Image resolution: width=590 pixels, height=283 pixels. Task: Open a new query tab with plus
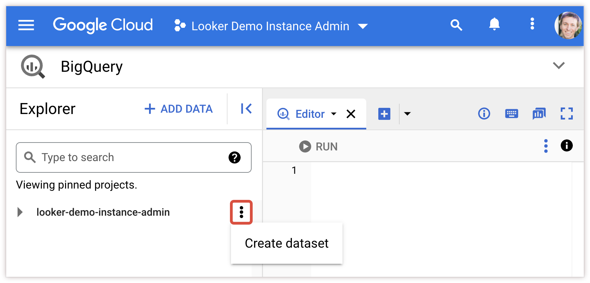coord(384,114)
